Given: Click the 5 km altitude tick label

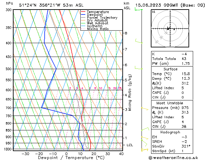Looking at the screenshot, I should click(x=126, y=80).
